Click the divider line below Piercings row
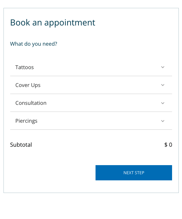Screen dimensions: 182x219 coord(91,130)
